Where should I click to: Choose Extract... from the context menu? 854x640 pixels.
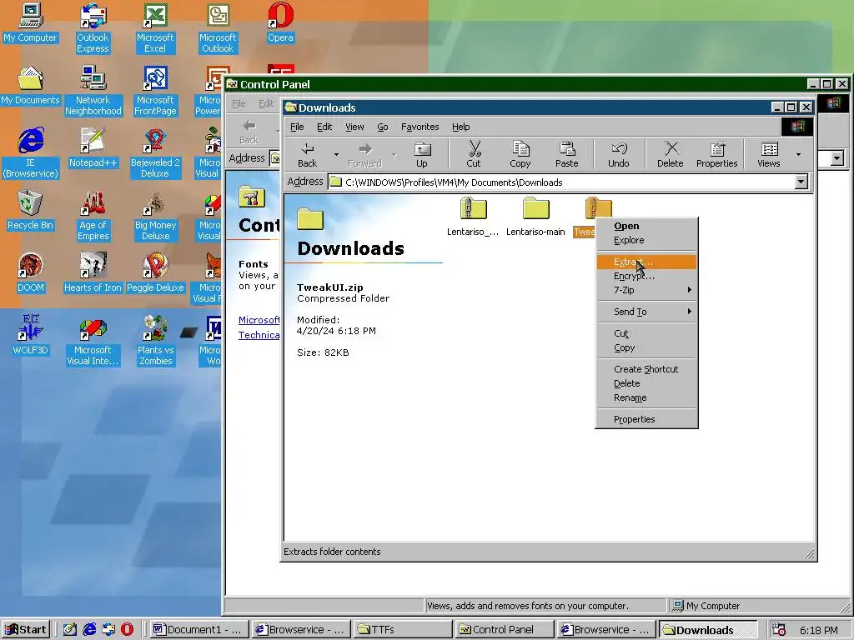(x=646, y=262)
